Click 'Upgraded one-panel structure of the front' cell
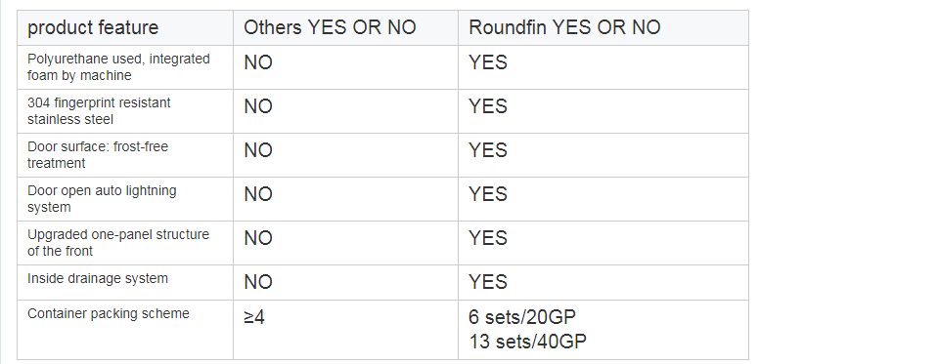This screenshot has width=938, height=364. pos(125,243)
